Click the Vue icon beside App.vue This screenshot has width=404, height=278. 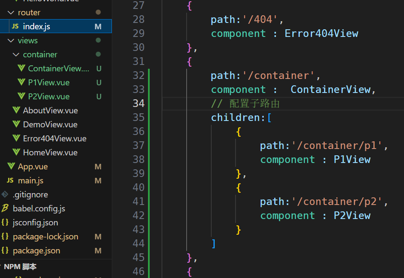pyautogui.click(x=11, y=166)
